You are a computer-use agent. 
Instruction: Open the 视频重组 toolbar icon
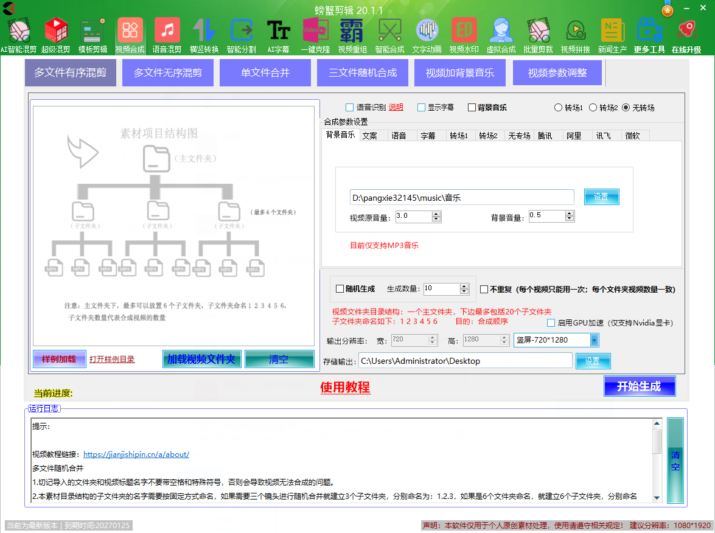click(x=352, y=30)
